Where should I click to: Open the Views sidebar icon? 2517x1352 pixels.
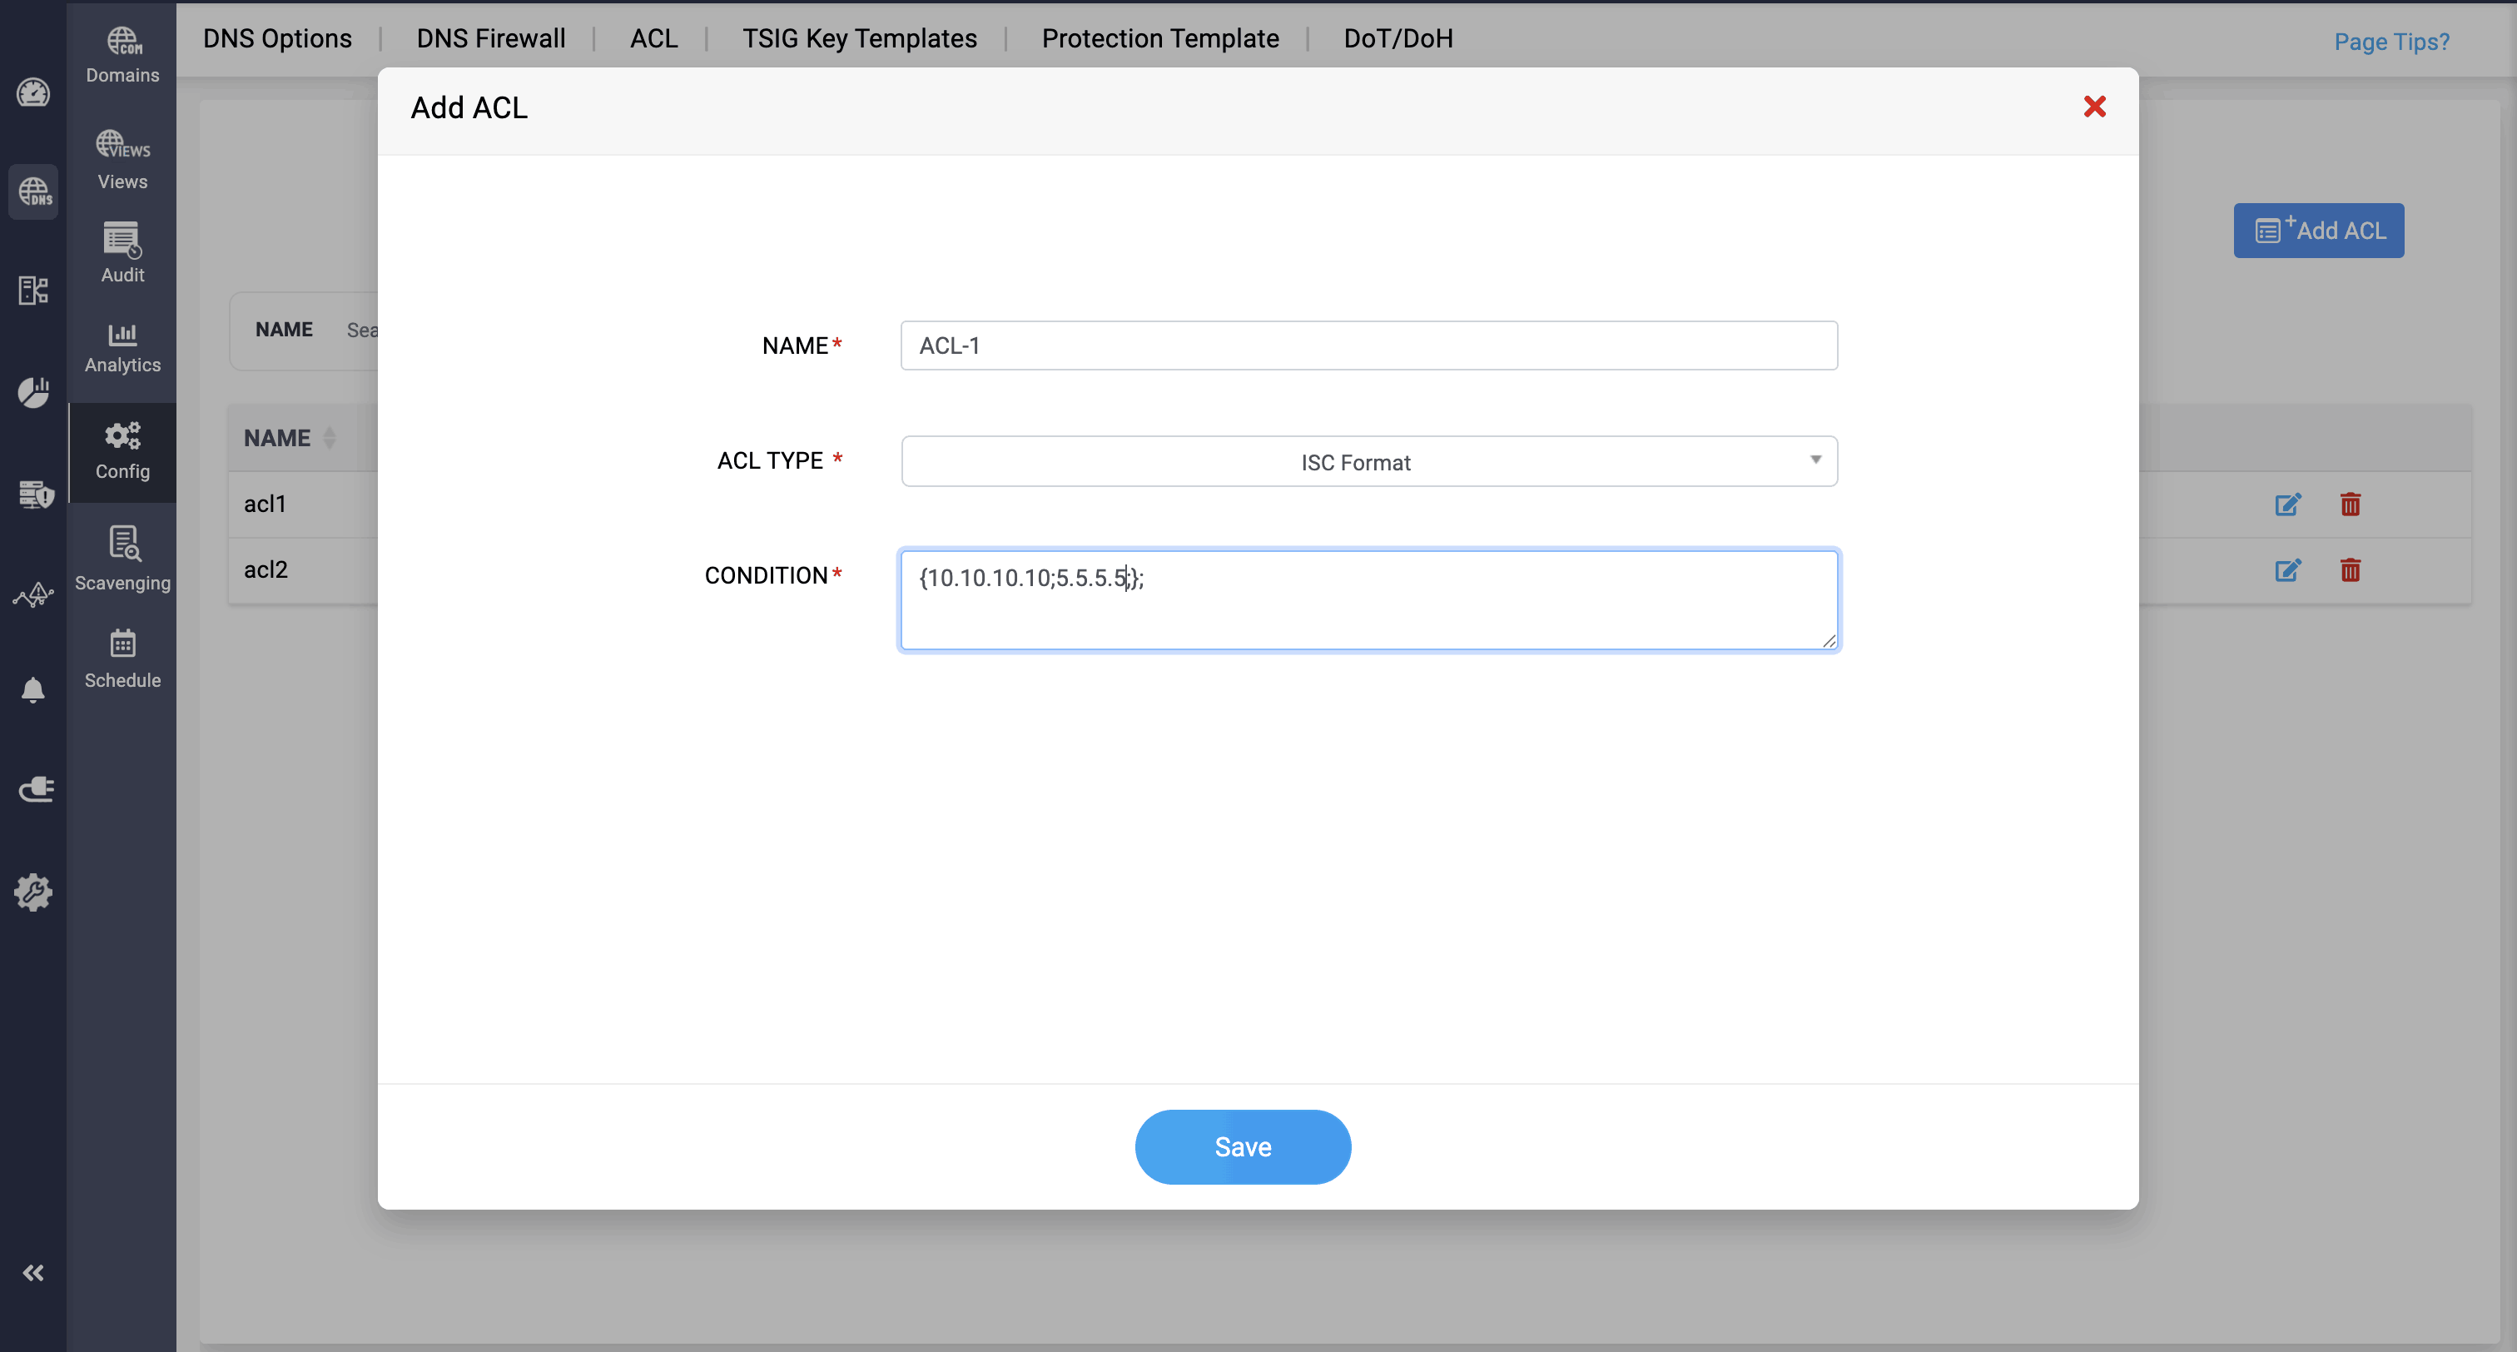122,161
